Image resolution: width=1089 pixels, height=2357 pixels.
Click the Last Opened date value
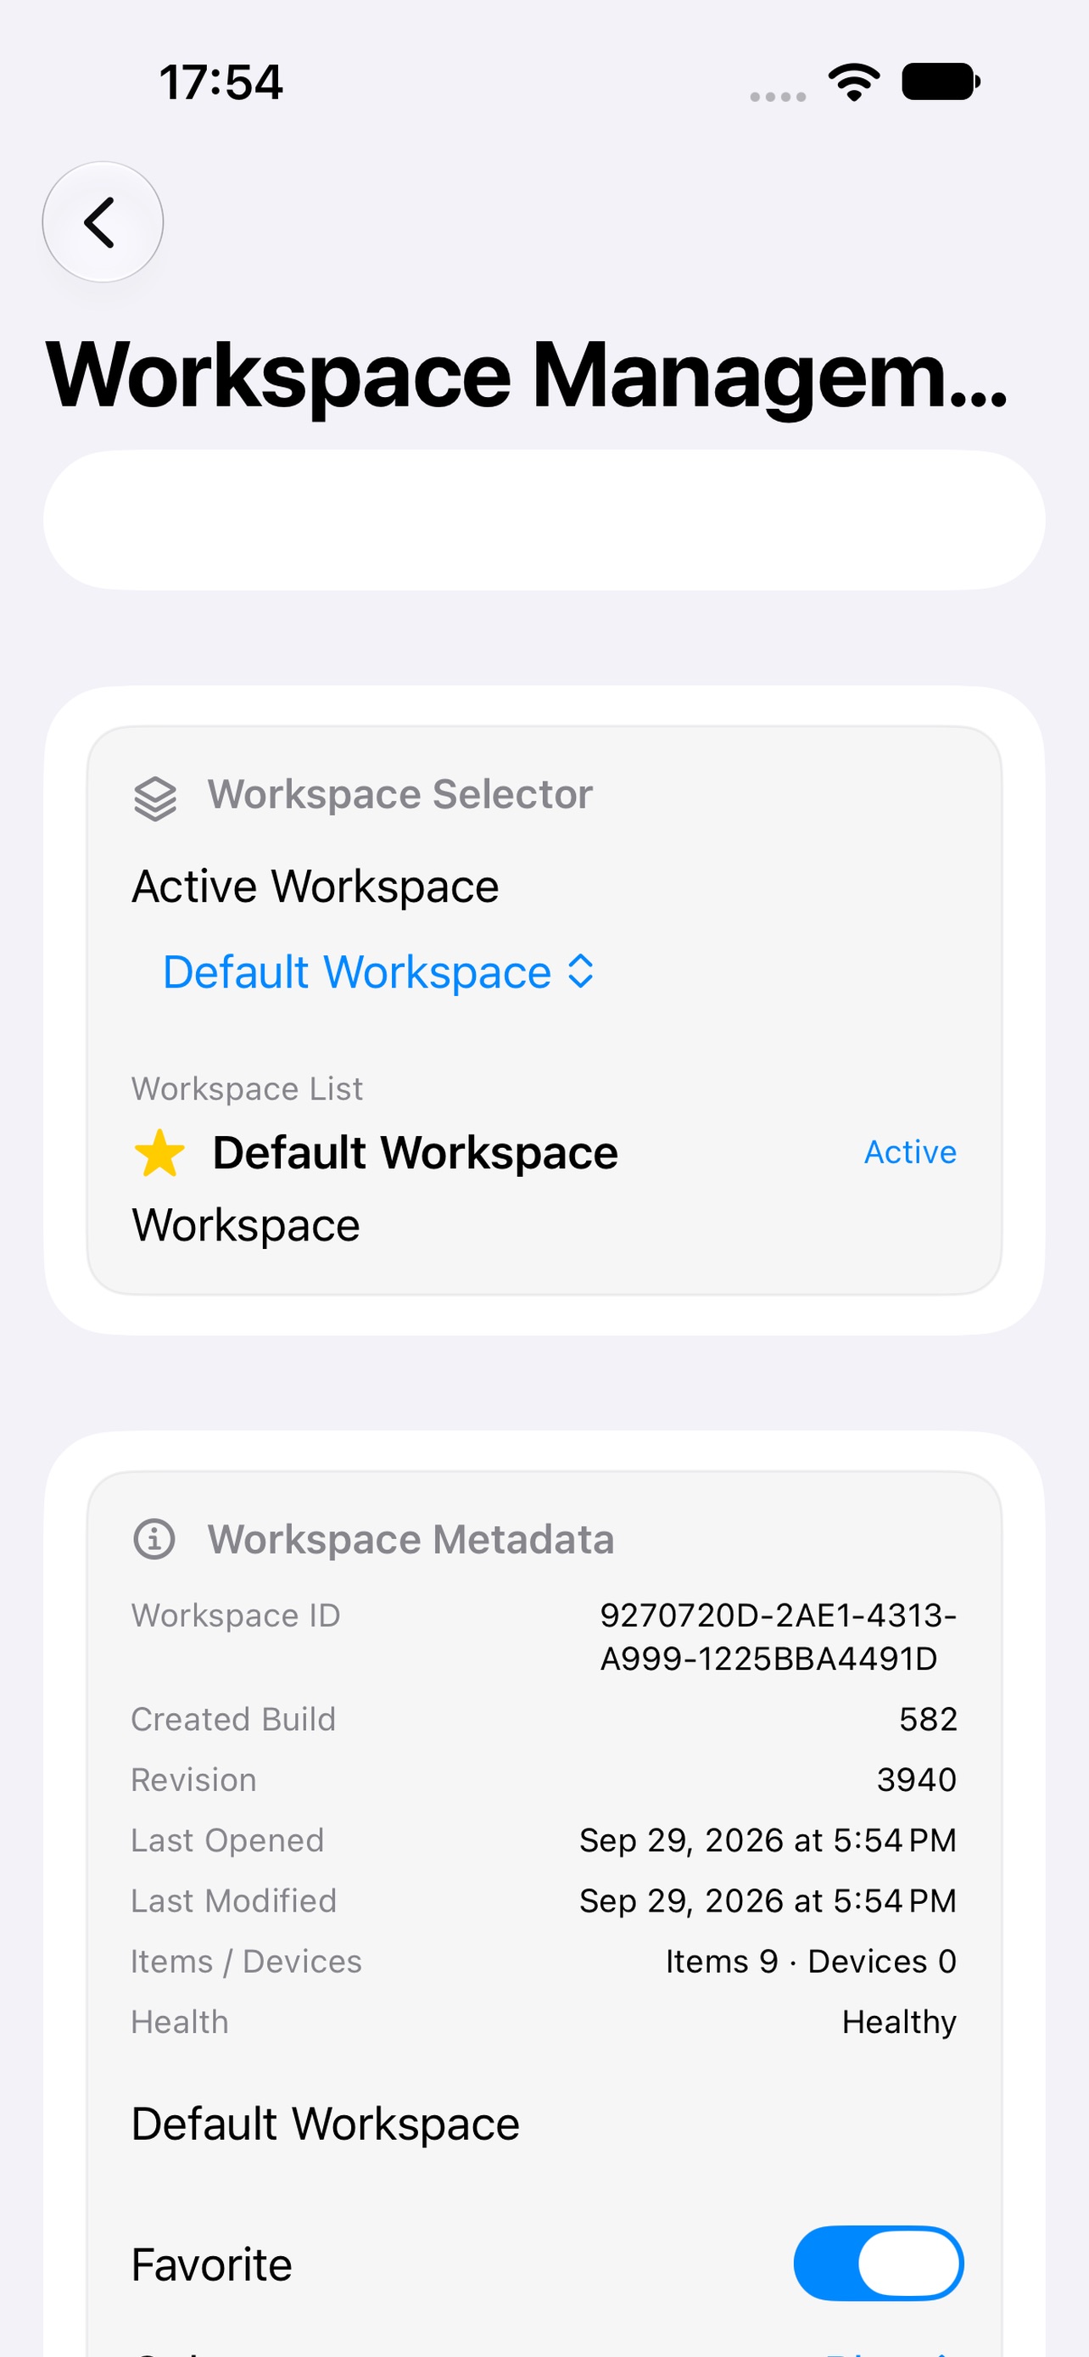[x=768, y=1840]
